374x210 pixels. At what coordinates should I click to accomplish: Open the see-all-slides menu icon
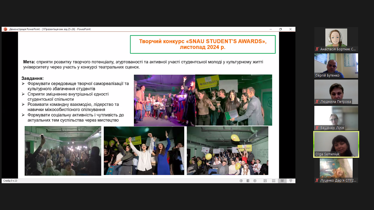coord(248,181)
